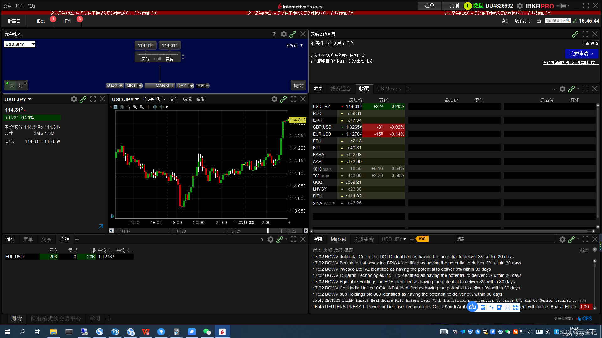Click the chart horizontal compress tool
The height and width of the screenshot is (338, 602).
click(161, 107)
